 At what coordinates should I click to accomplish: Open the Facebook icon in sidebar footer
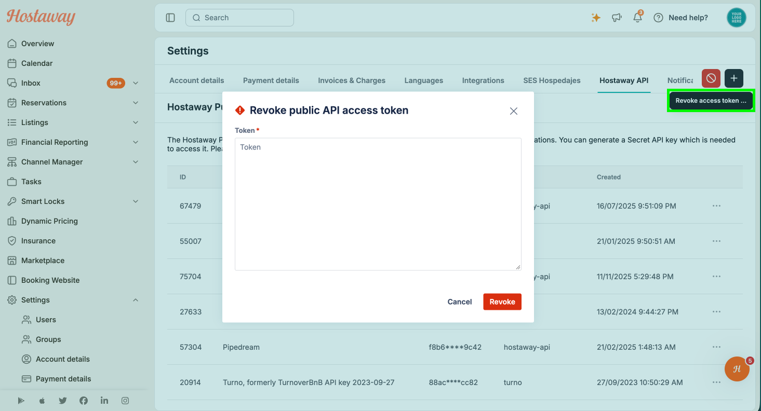[84, 401]
